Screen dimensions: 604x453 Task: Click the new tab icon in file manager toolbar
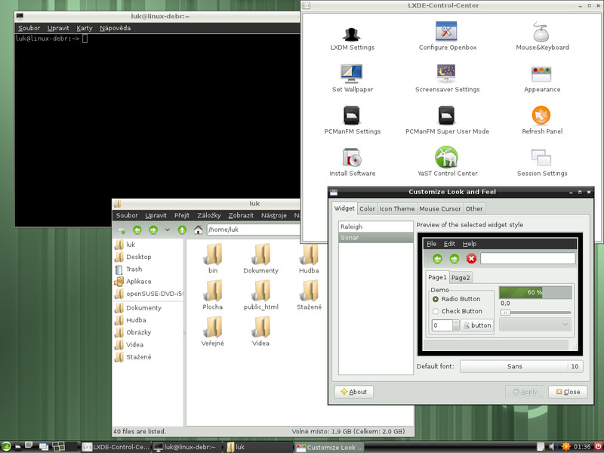coord(122,230)
